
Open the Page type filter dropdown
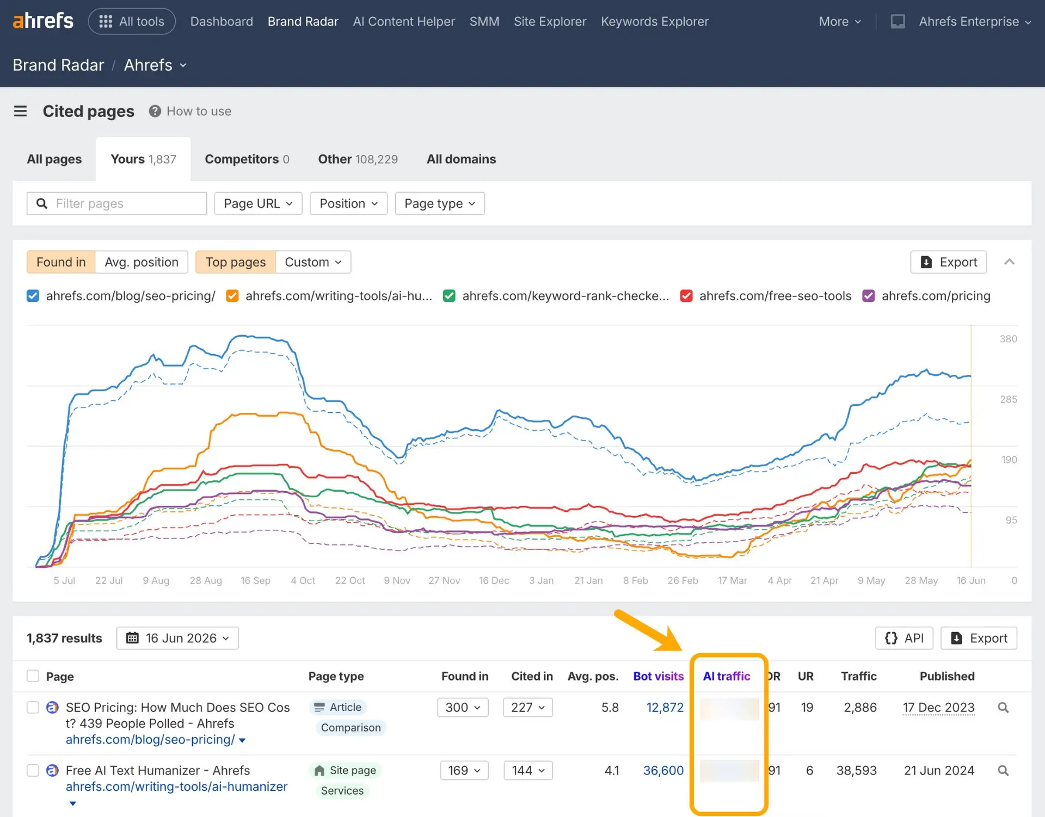click(440, 203)
